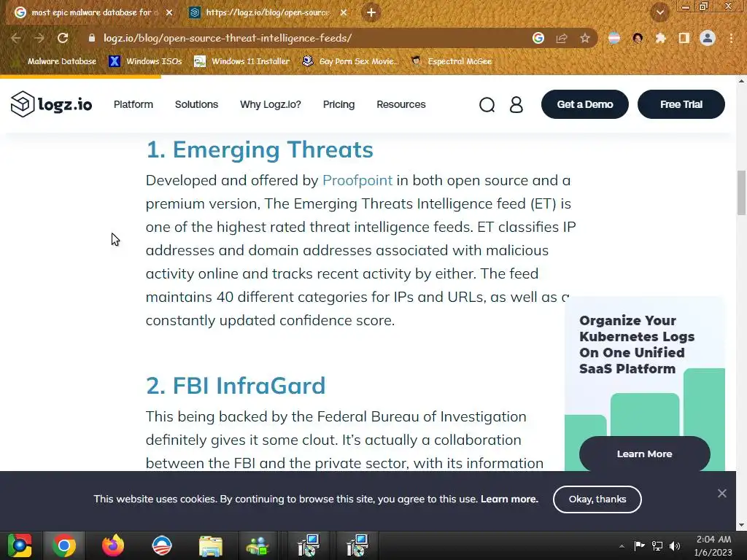This screenshot has height=560, width=747.
Task: Click the Free Trial button
Action: coord(681,104)
